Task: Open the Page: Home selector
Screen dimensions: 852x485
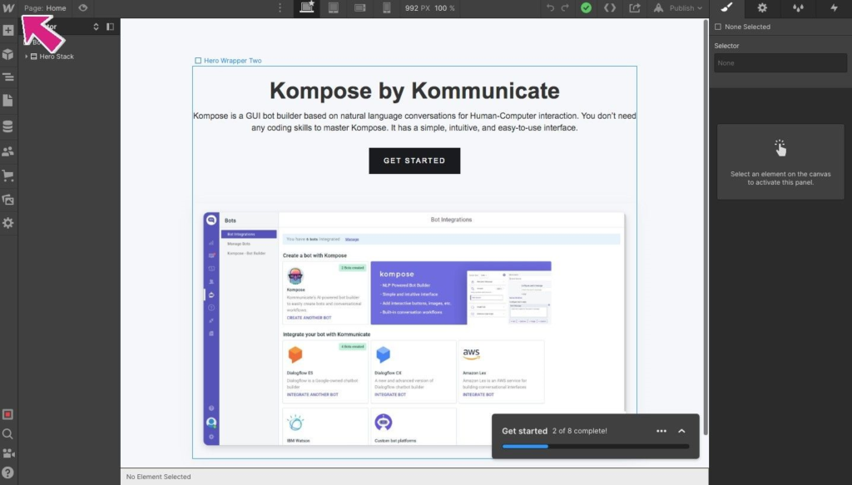Action: (45, 8)
